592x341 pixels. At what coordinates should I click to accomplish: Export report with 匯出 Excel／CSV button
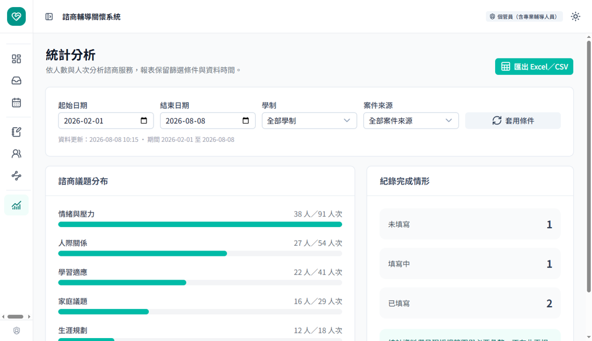[x=534, y=67]
